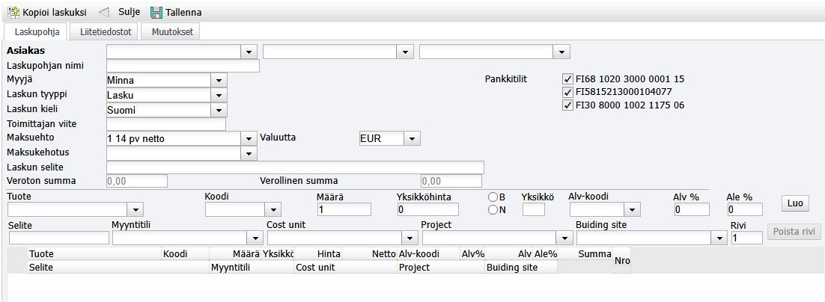This screenshot has height=302, width=825.
Task: Click the Pankkitilit label
Action: coord(505,79)
